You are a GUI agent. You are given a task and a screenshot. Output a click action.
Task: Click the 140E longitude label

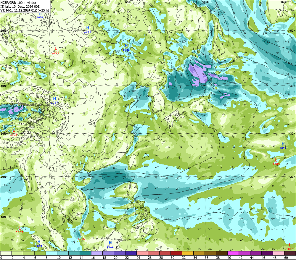coord(206,2)
